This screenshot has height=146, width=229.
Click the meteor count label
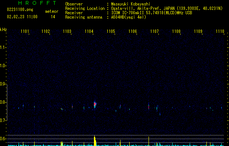pos(52,11)
